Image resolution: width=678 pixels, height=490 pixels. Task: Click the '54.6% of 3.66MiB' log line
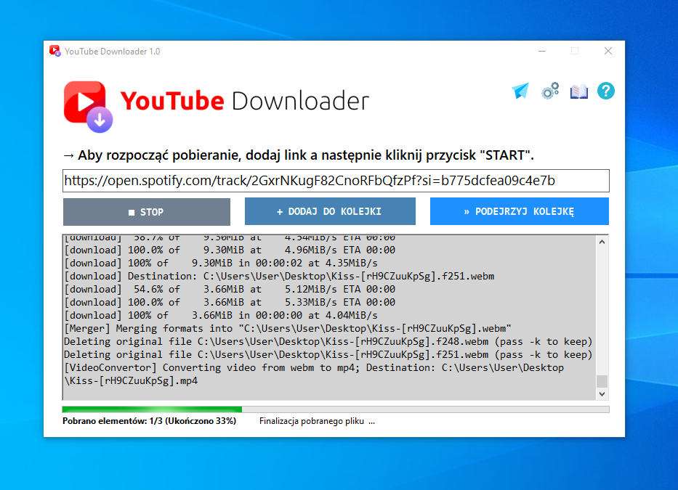tap(230, 289)
